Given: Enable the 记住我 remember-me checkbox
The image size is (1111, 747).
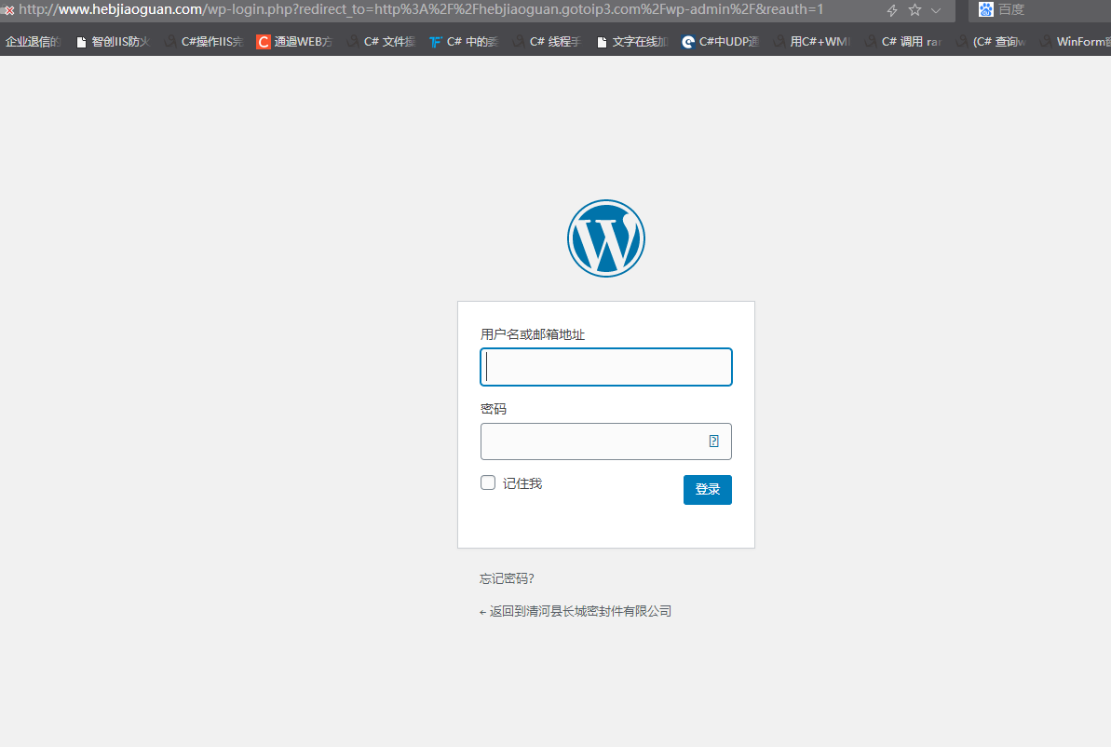Looking at the screenshot, I should (488, 482).
